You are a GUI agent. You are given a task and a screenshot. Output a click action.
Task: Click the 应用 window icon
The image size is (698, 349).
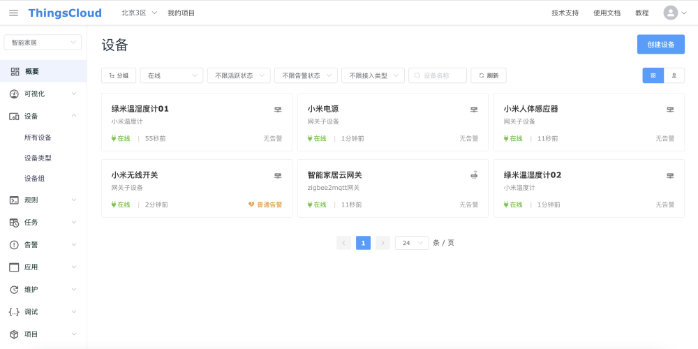(14, 267)
